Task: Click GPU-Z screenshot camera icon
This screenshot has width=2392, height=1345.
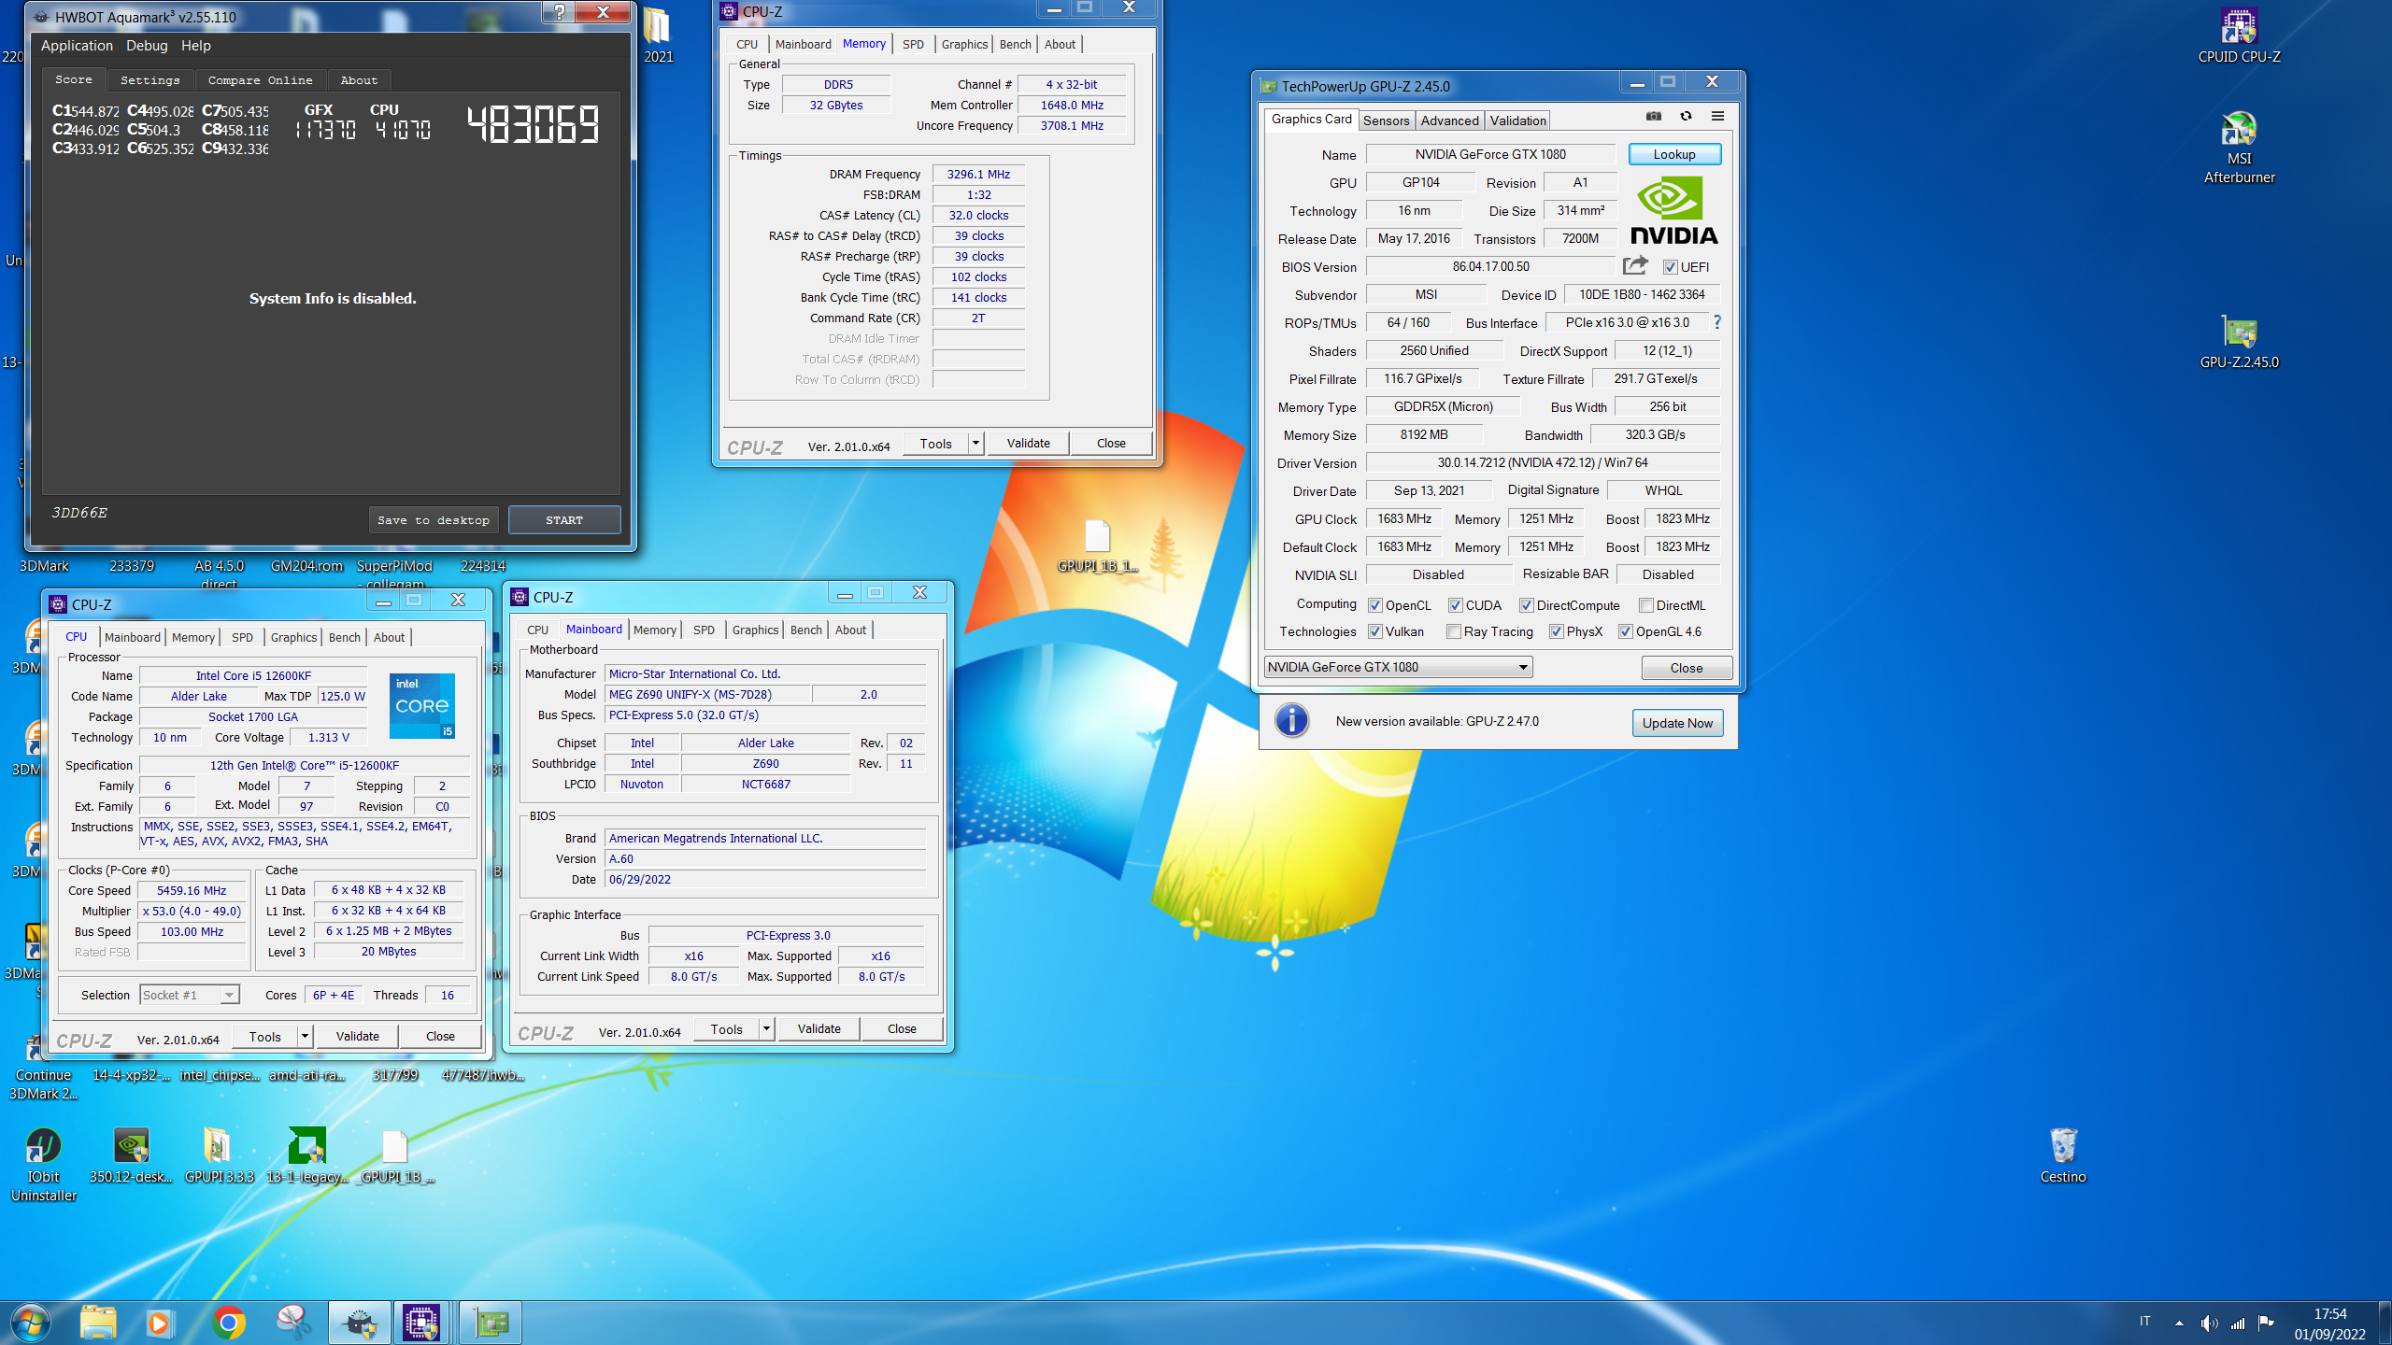Action: (x=1654, y=116)
